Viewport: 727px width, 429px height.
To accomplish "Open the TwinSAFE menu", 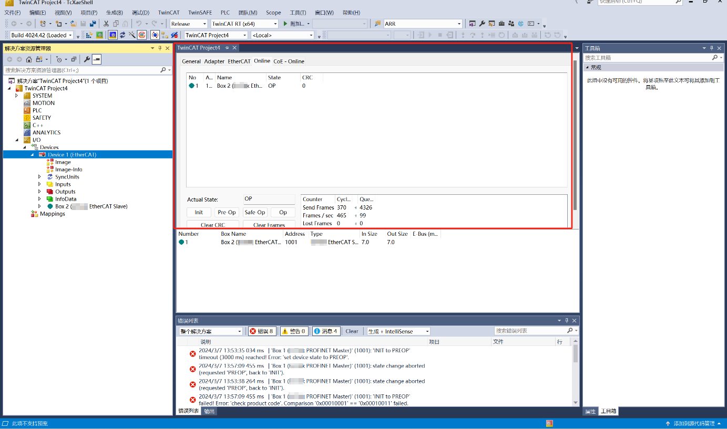I will (200, 13).
